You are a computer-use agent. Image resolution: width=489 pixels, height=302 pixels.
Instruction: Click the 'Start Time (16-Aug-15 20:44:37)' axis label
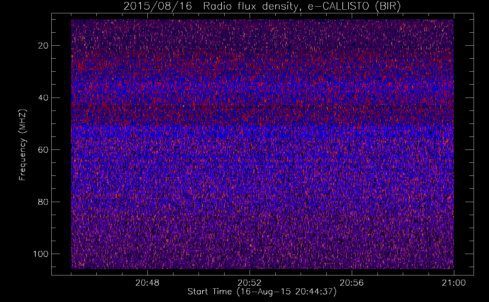coord(262,292)
